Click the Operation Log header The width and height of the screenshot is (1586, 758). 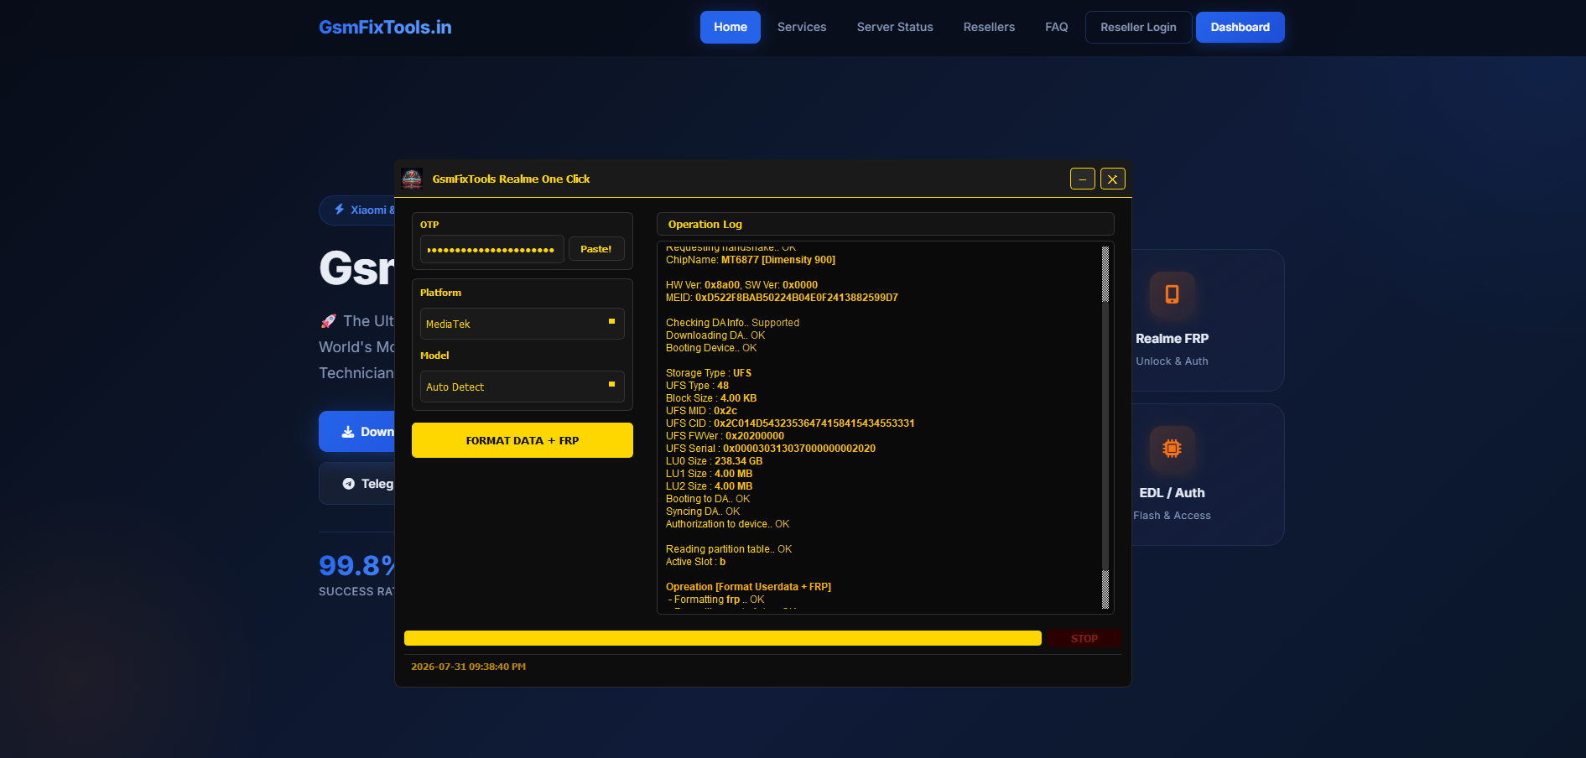pyautogui.click(x=886, y=224)
